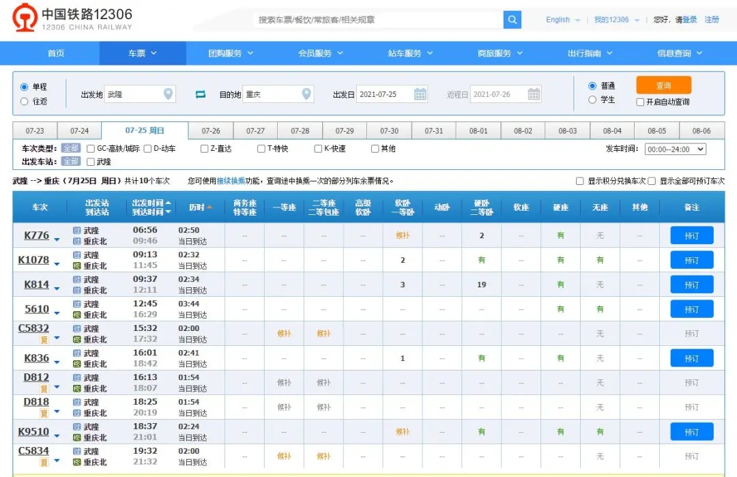This screenshot has height=477, width=737.
Task: Sort by duration using 历时 arrow
Action: tap(209, 207)
